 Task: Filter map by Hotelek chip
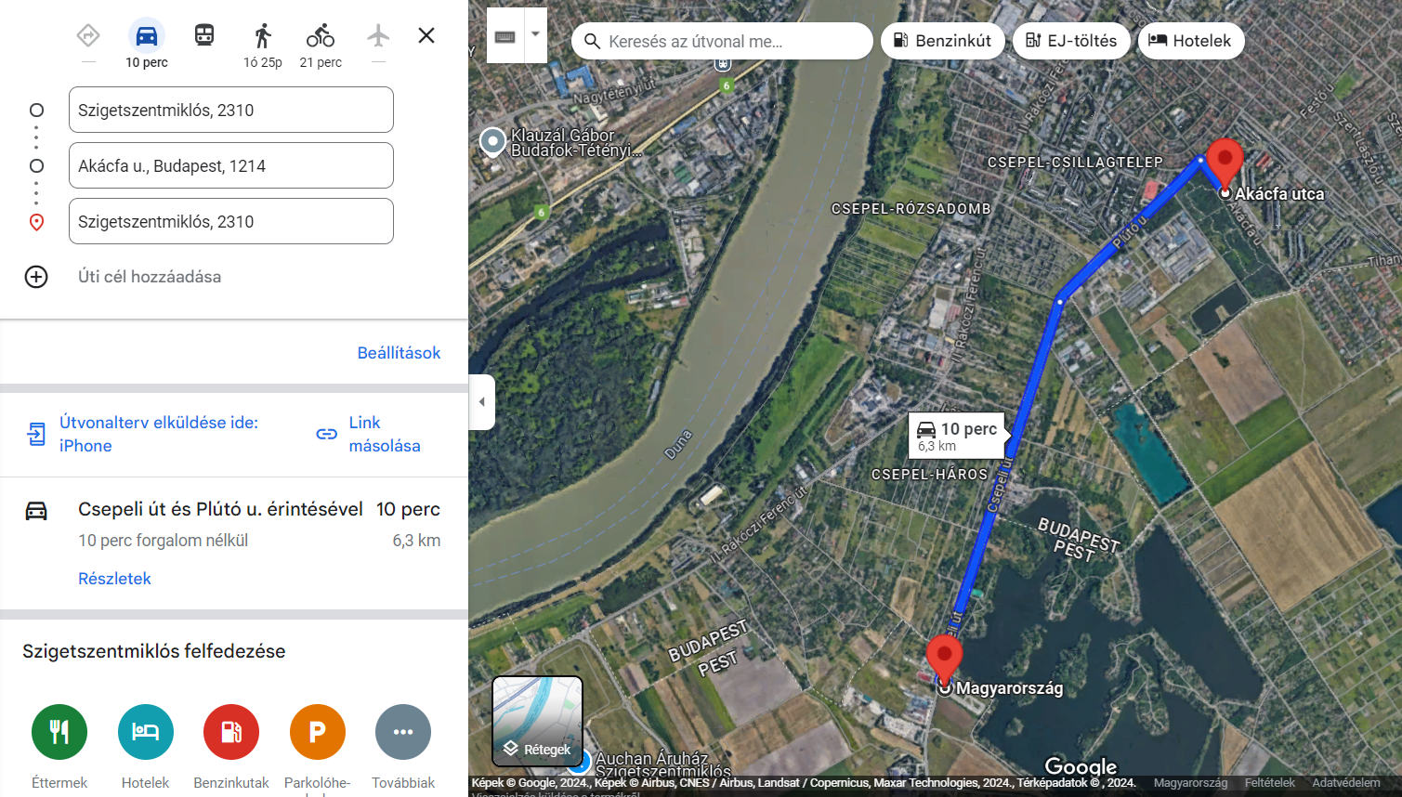[x=1190, y=41]
